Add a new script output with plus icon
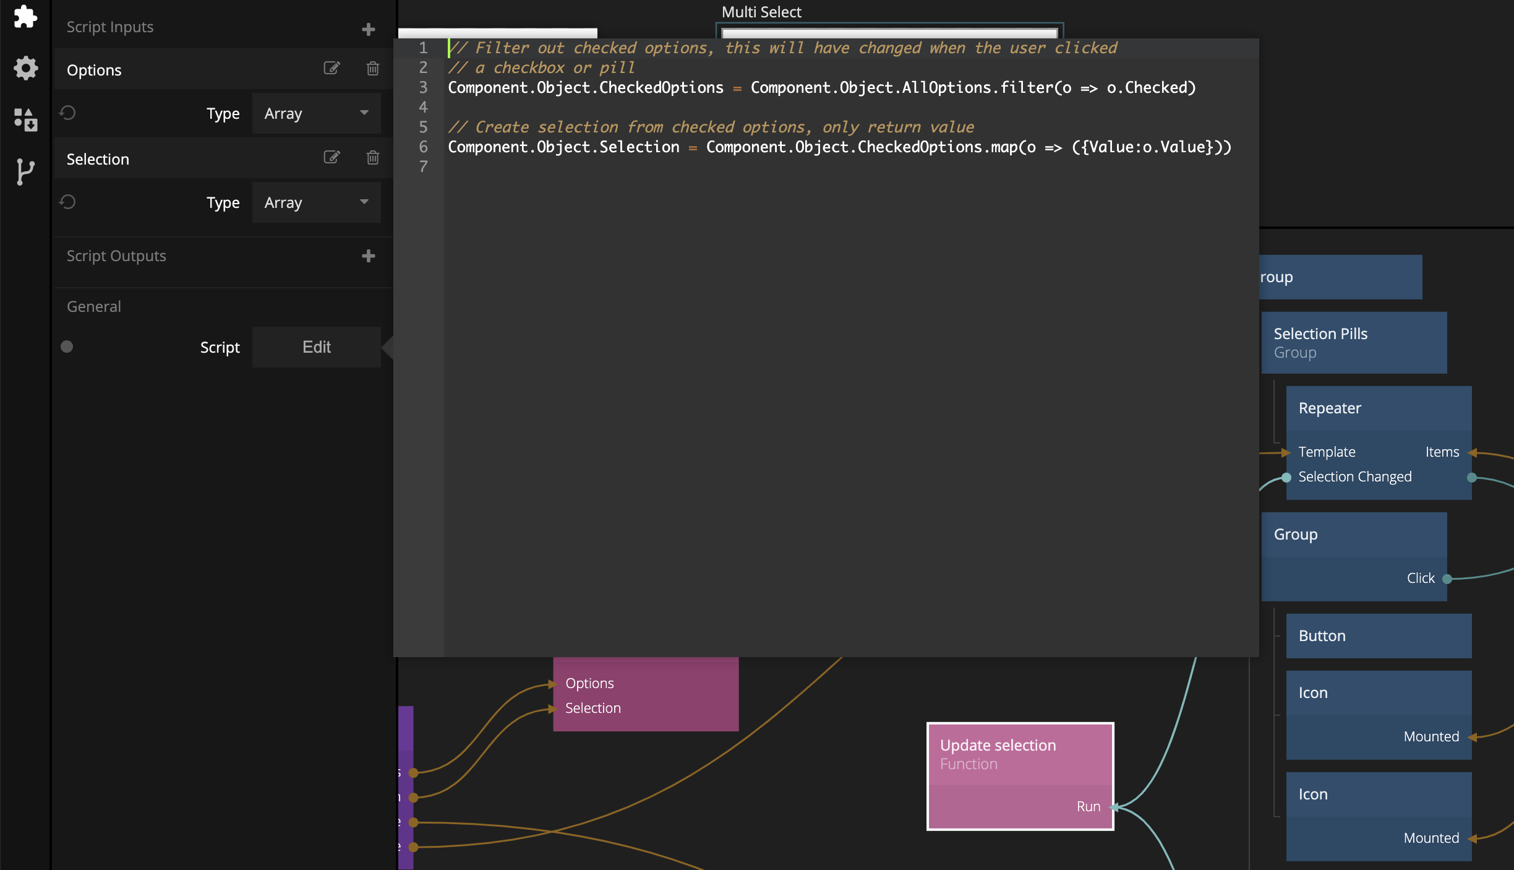 pyautogui.click(x=369, y=256)
